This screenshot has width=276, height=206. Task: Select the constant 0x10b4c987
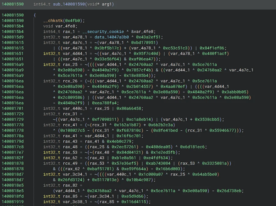click(x=139, y=180)
